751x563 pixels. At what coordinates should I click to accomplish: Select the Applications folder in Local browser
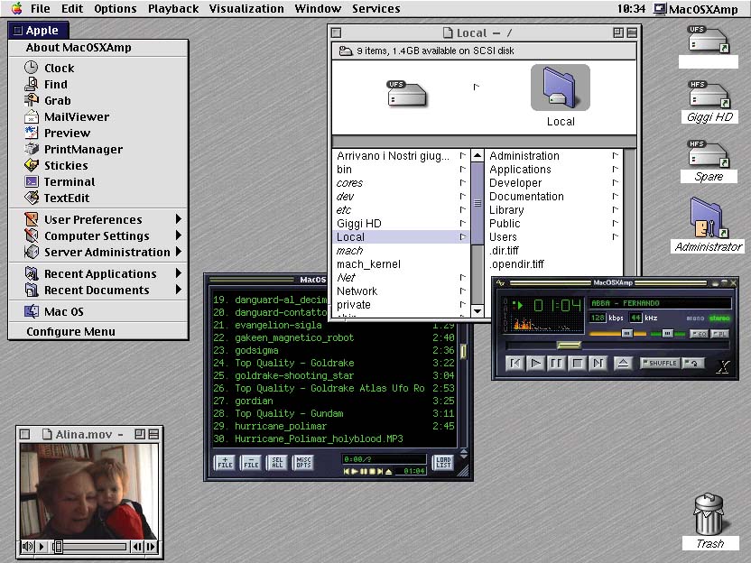(554, 170)
